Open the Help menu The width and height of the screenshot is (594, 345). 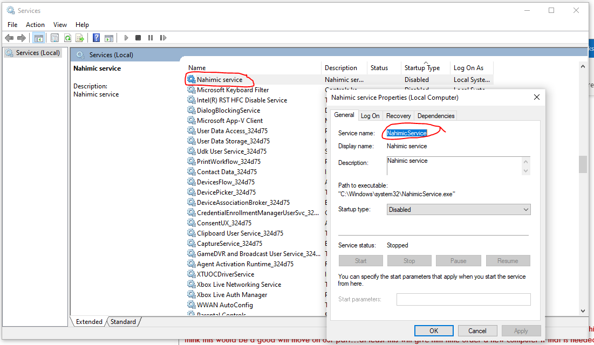coord(82,25)
